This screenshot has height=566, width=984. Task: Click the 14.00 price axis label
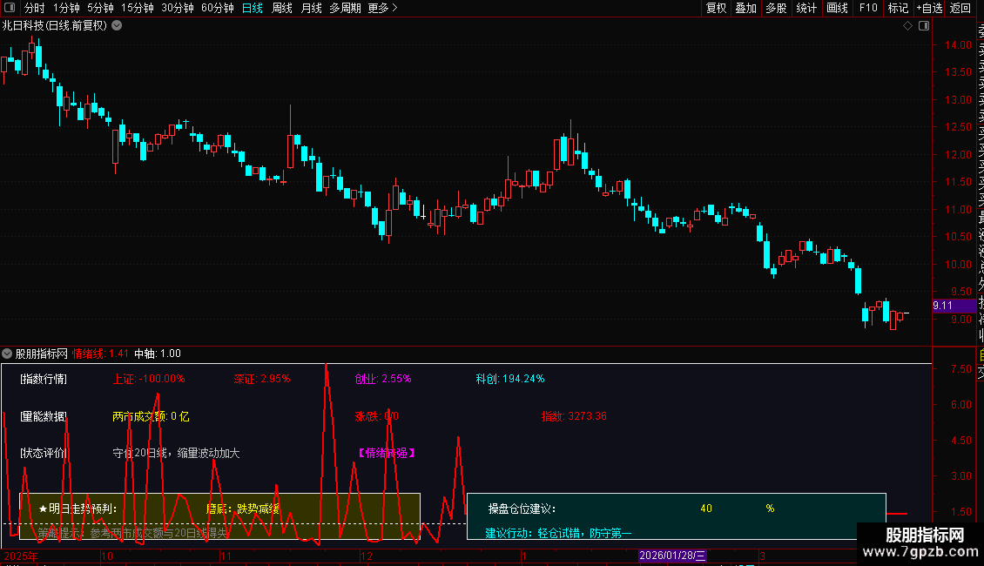point(958,45)
